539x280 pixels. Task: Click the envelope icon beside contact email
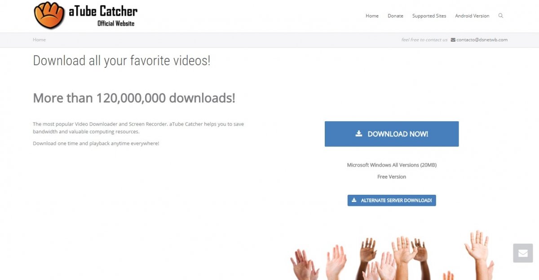[453, 39]
